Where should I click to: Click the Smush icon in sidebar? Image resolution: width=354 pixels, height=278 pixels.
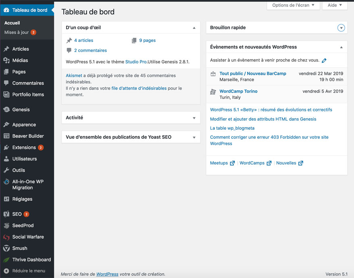(6, 248)
